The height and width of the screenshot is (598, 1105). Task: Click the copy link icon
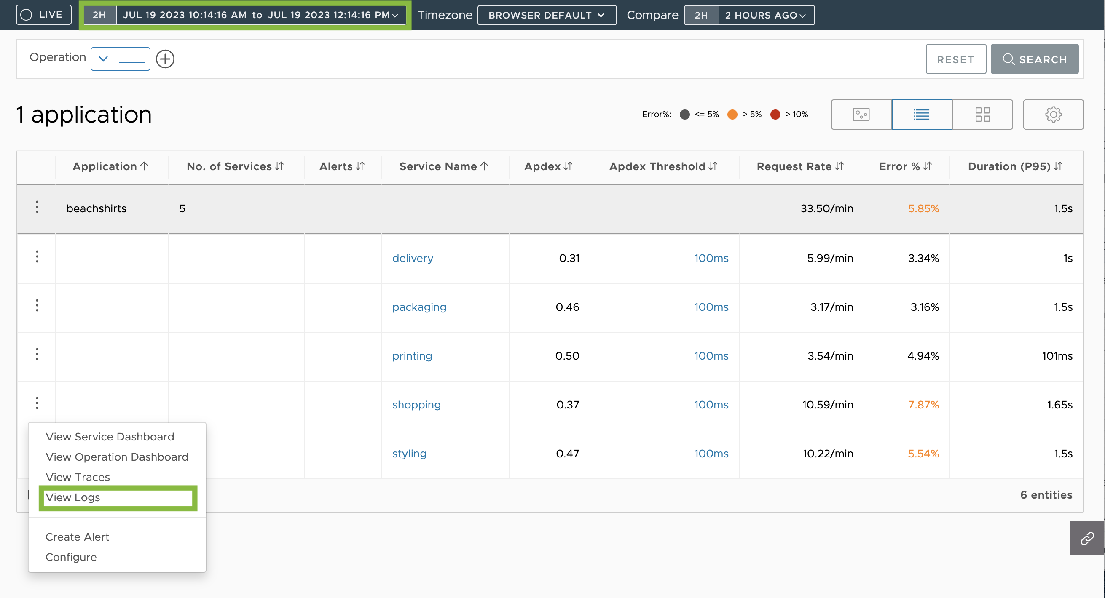tap(1087, 538)
